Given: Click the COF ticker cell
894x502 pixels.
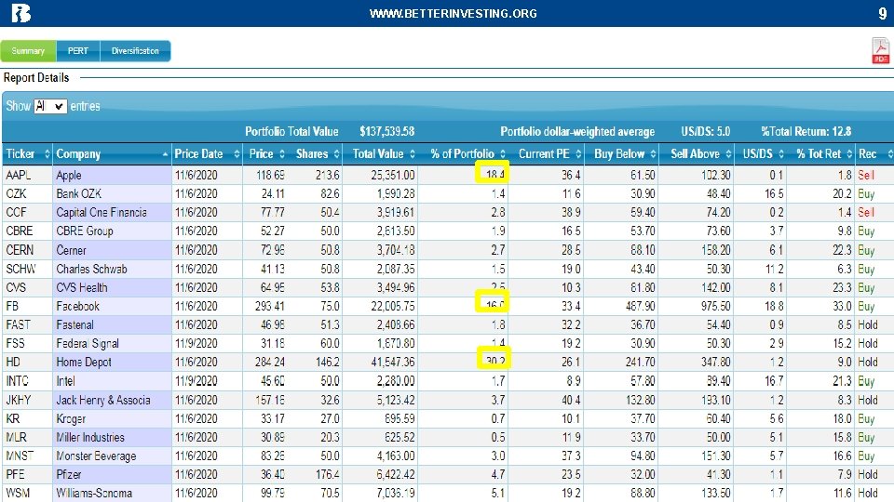Looking at the screenshot, I should (x=27, y=212).
